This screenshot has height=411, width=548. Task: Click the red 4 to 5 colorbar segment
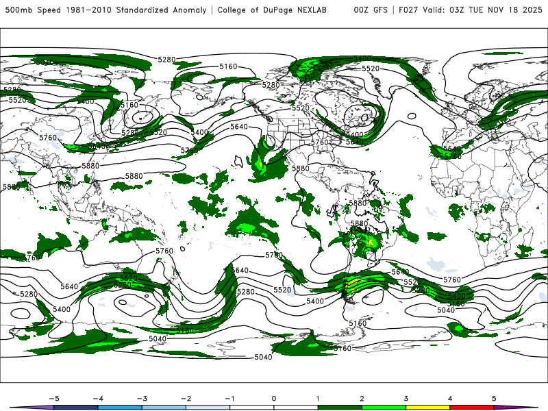472,408
